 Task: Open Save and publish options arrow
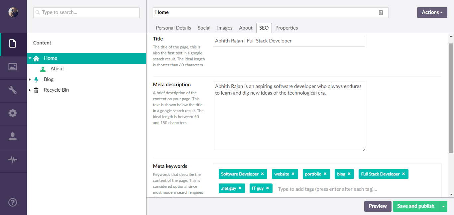point(443,206)
